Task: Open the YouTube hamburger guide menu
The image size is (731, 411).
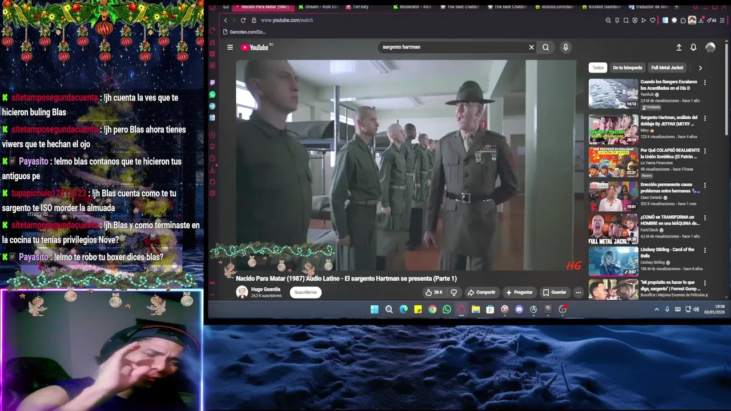Action: pos(230,47)
